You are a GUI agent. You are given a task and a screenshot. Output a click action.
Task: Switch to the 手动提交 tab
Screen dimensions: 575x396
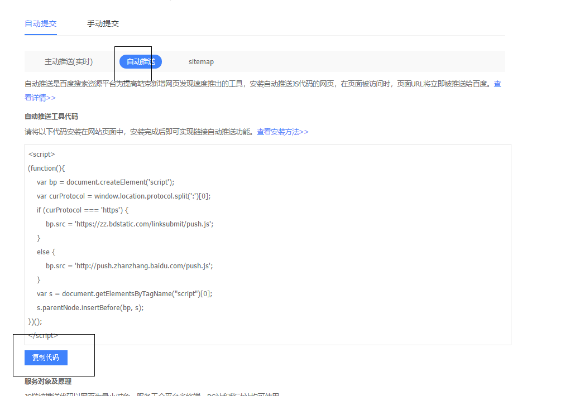(103, 24)
